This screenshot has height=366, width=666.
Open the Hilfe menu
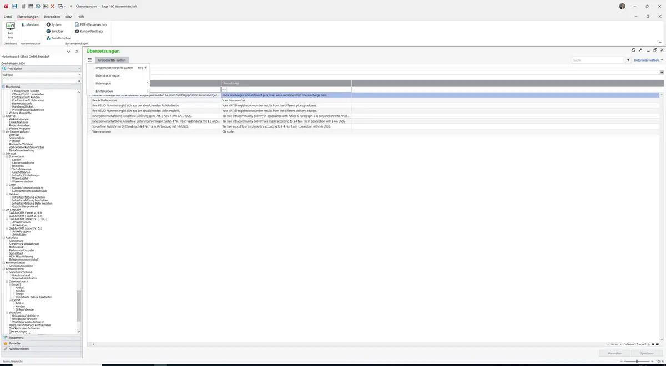pos(81,17)
